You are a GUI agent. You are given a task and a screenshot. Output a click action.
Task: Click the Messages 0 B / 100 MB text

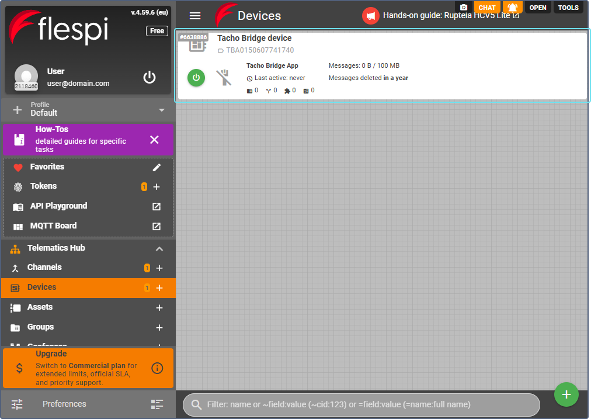[364, 65]
